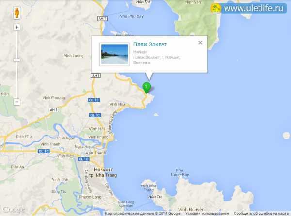Zoom out with the minus button
Image resolution: width=291 pixels, height=216 pixels.
click(17, 102)
